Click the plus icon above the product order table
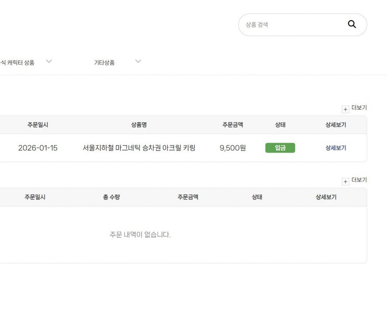 (345, 110)
